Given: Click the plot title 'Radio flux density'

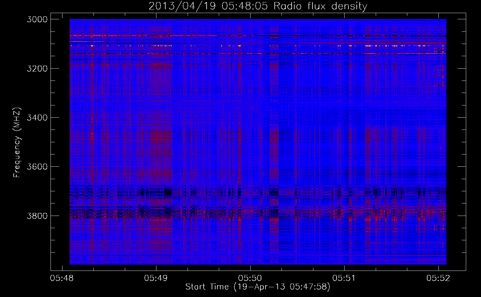Looking at the screenshot, I should 320,6.
